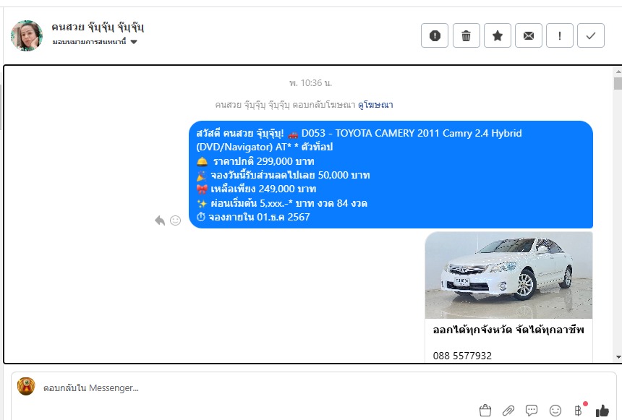622x420 pixels.
Task: Click the timestamp พ. 10:36 น.
Action: coord(310,83)
